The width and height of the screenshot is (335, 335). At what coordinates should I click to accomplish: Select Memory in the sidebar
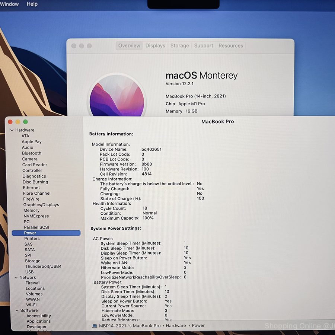coord(31,210)
